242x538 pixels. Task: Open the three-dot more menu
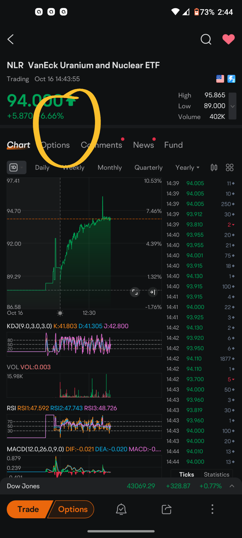click(212, 509)
